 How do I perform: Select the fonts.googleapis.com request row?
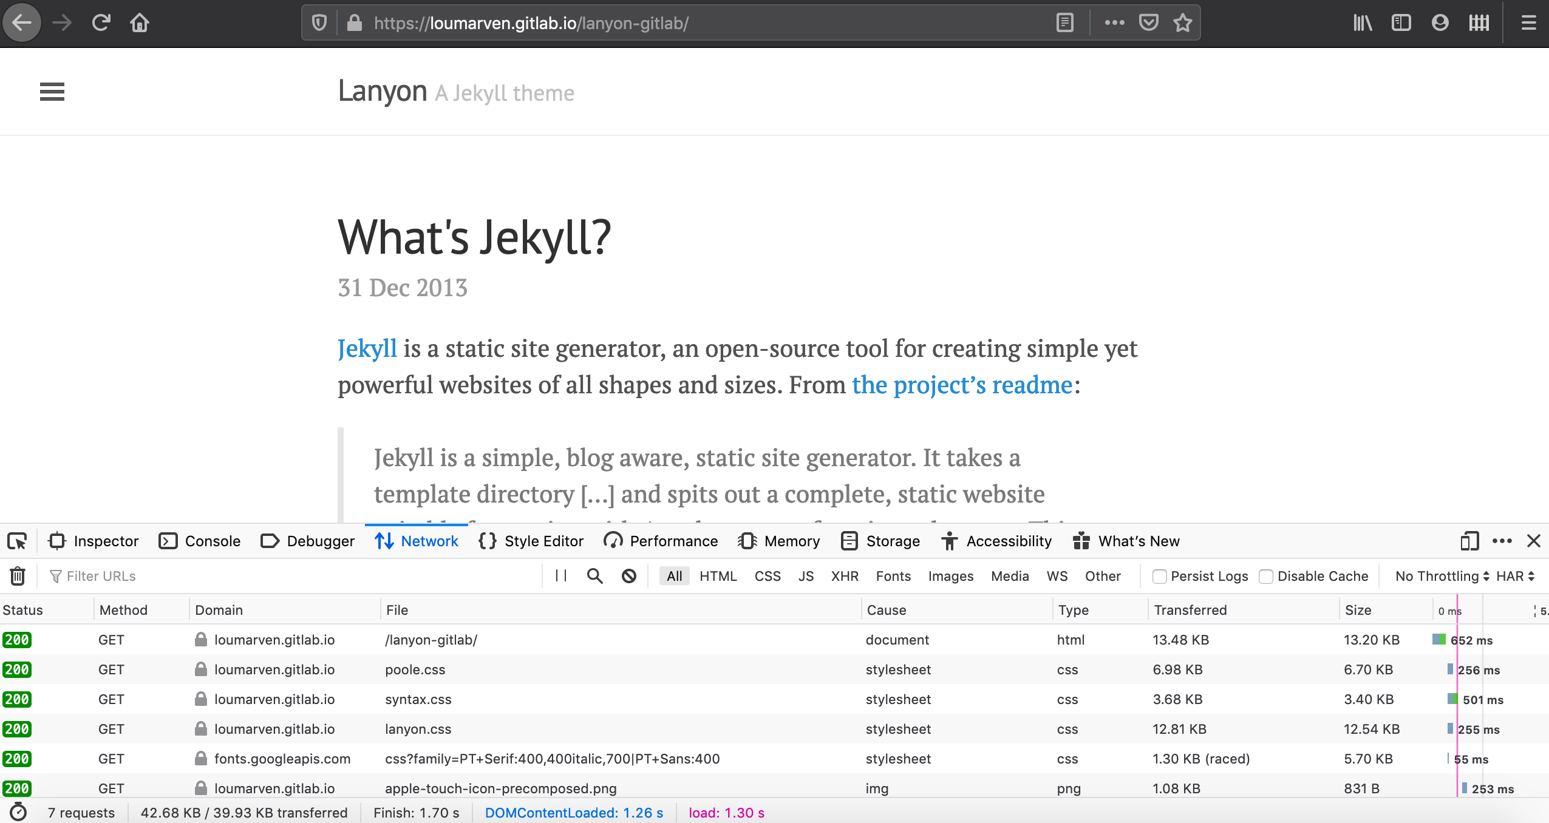[x=774, y=759]
